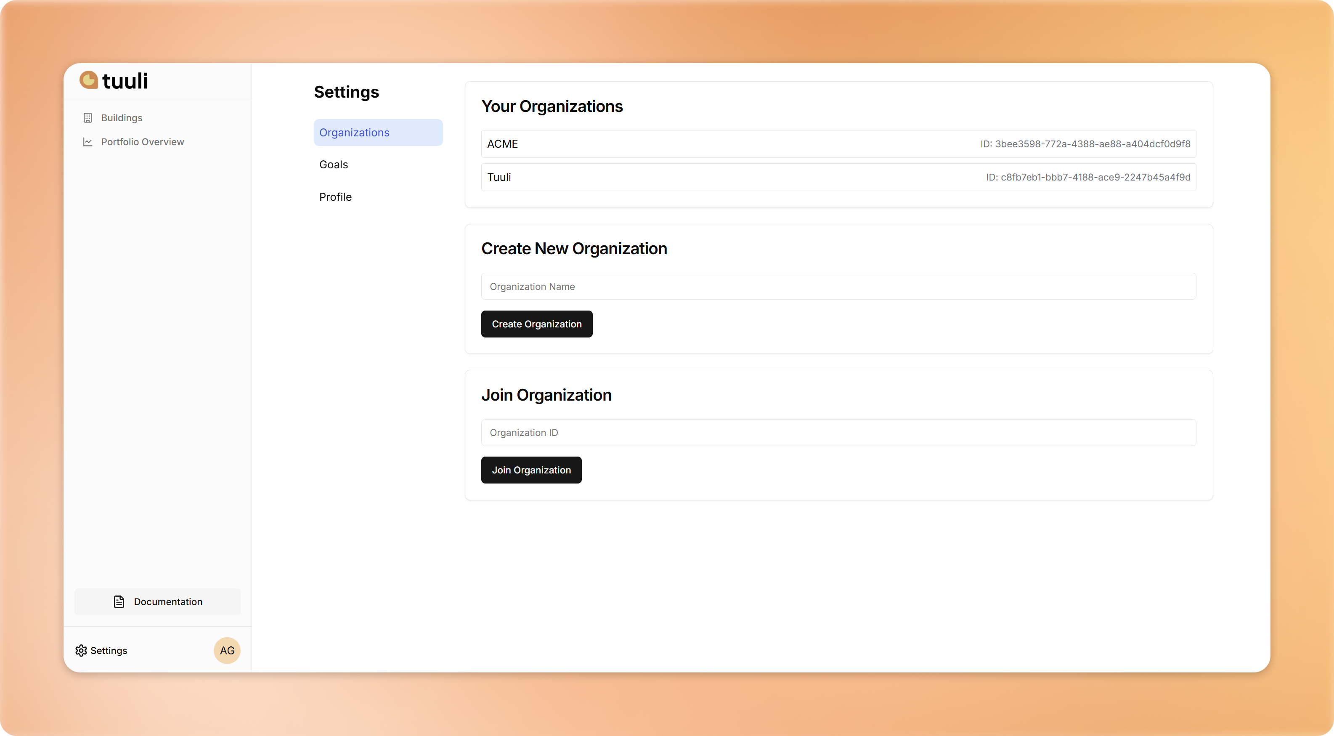Screen dimensions: 1334x736
Task: Click the Settings label in sidebar footer
Action: (109, 651)
